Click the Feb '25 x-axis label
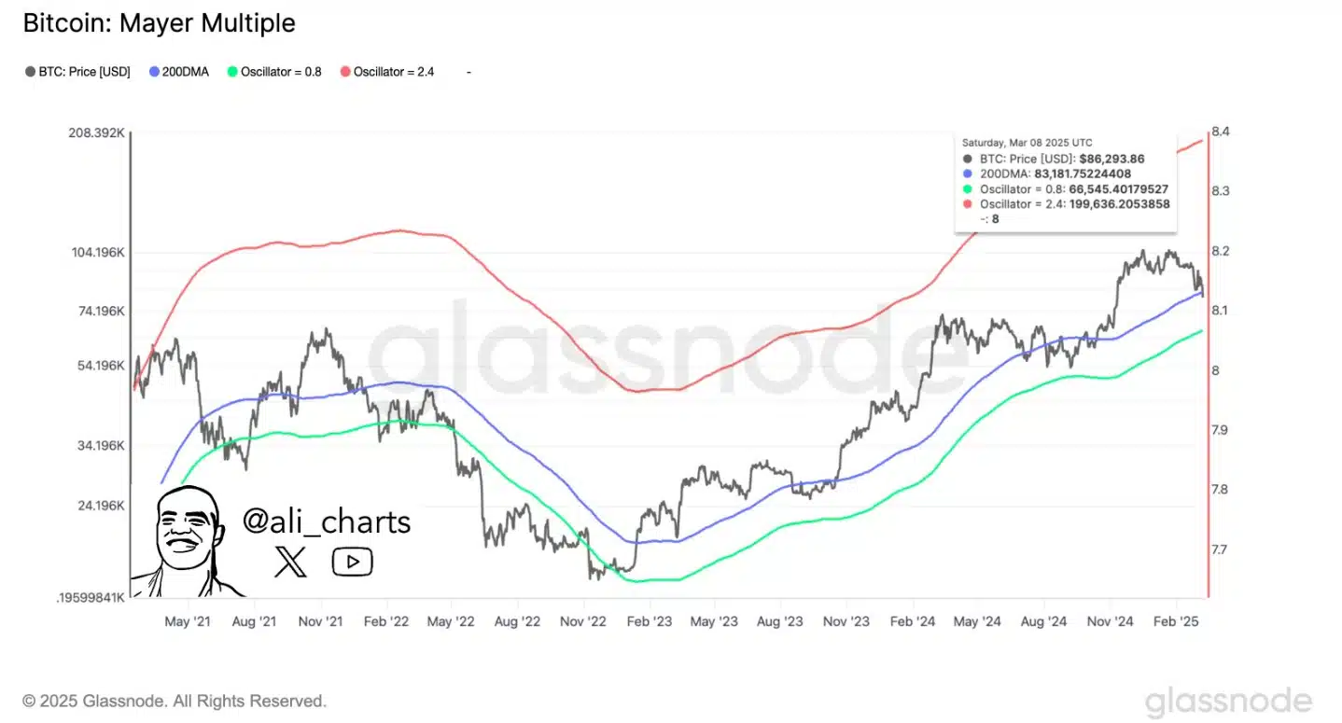The height and width of the screenshot is (723, 1342). click(1176, 620)
